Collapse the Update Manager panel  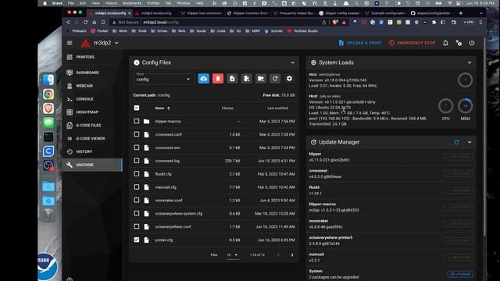pos(470,142)
